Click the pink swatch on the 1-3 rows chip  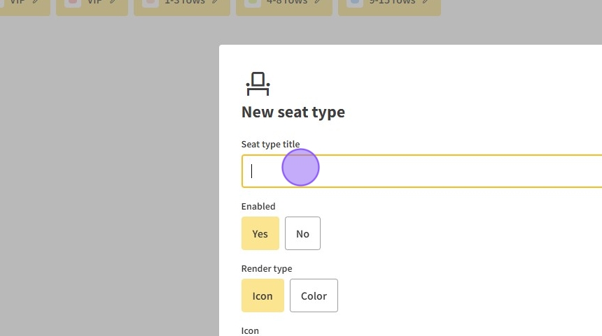(x=149, y=3)
